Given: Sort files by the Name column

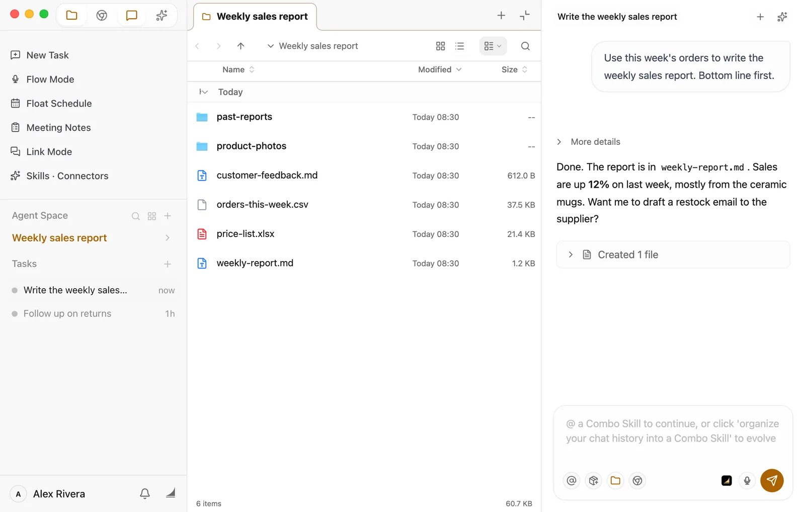Looking at the screenshot, I should [238, 69].
